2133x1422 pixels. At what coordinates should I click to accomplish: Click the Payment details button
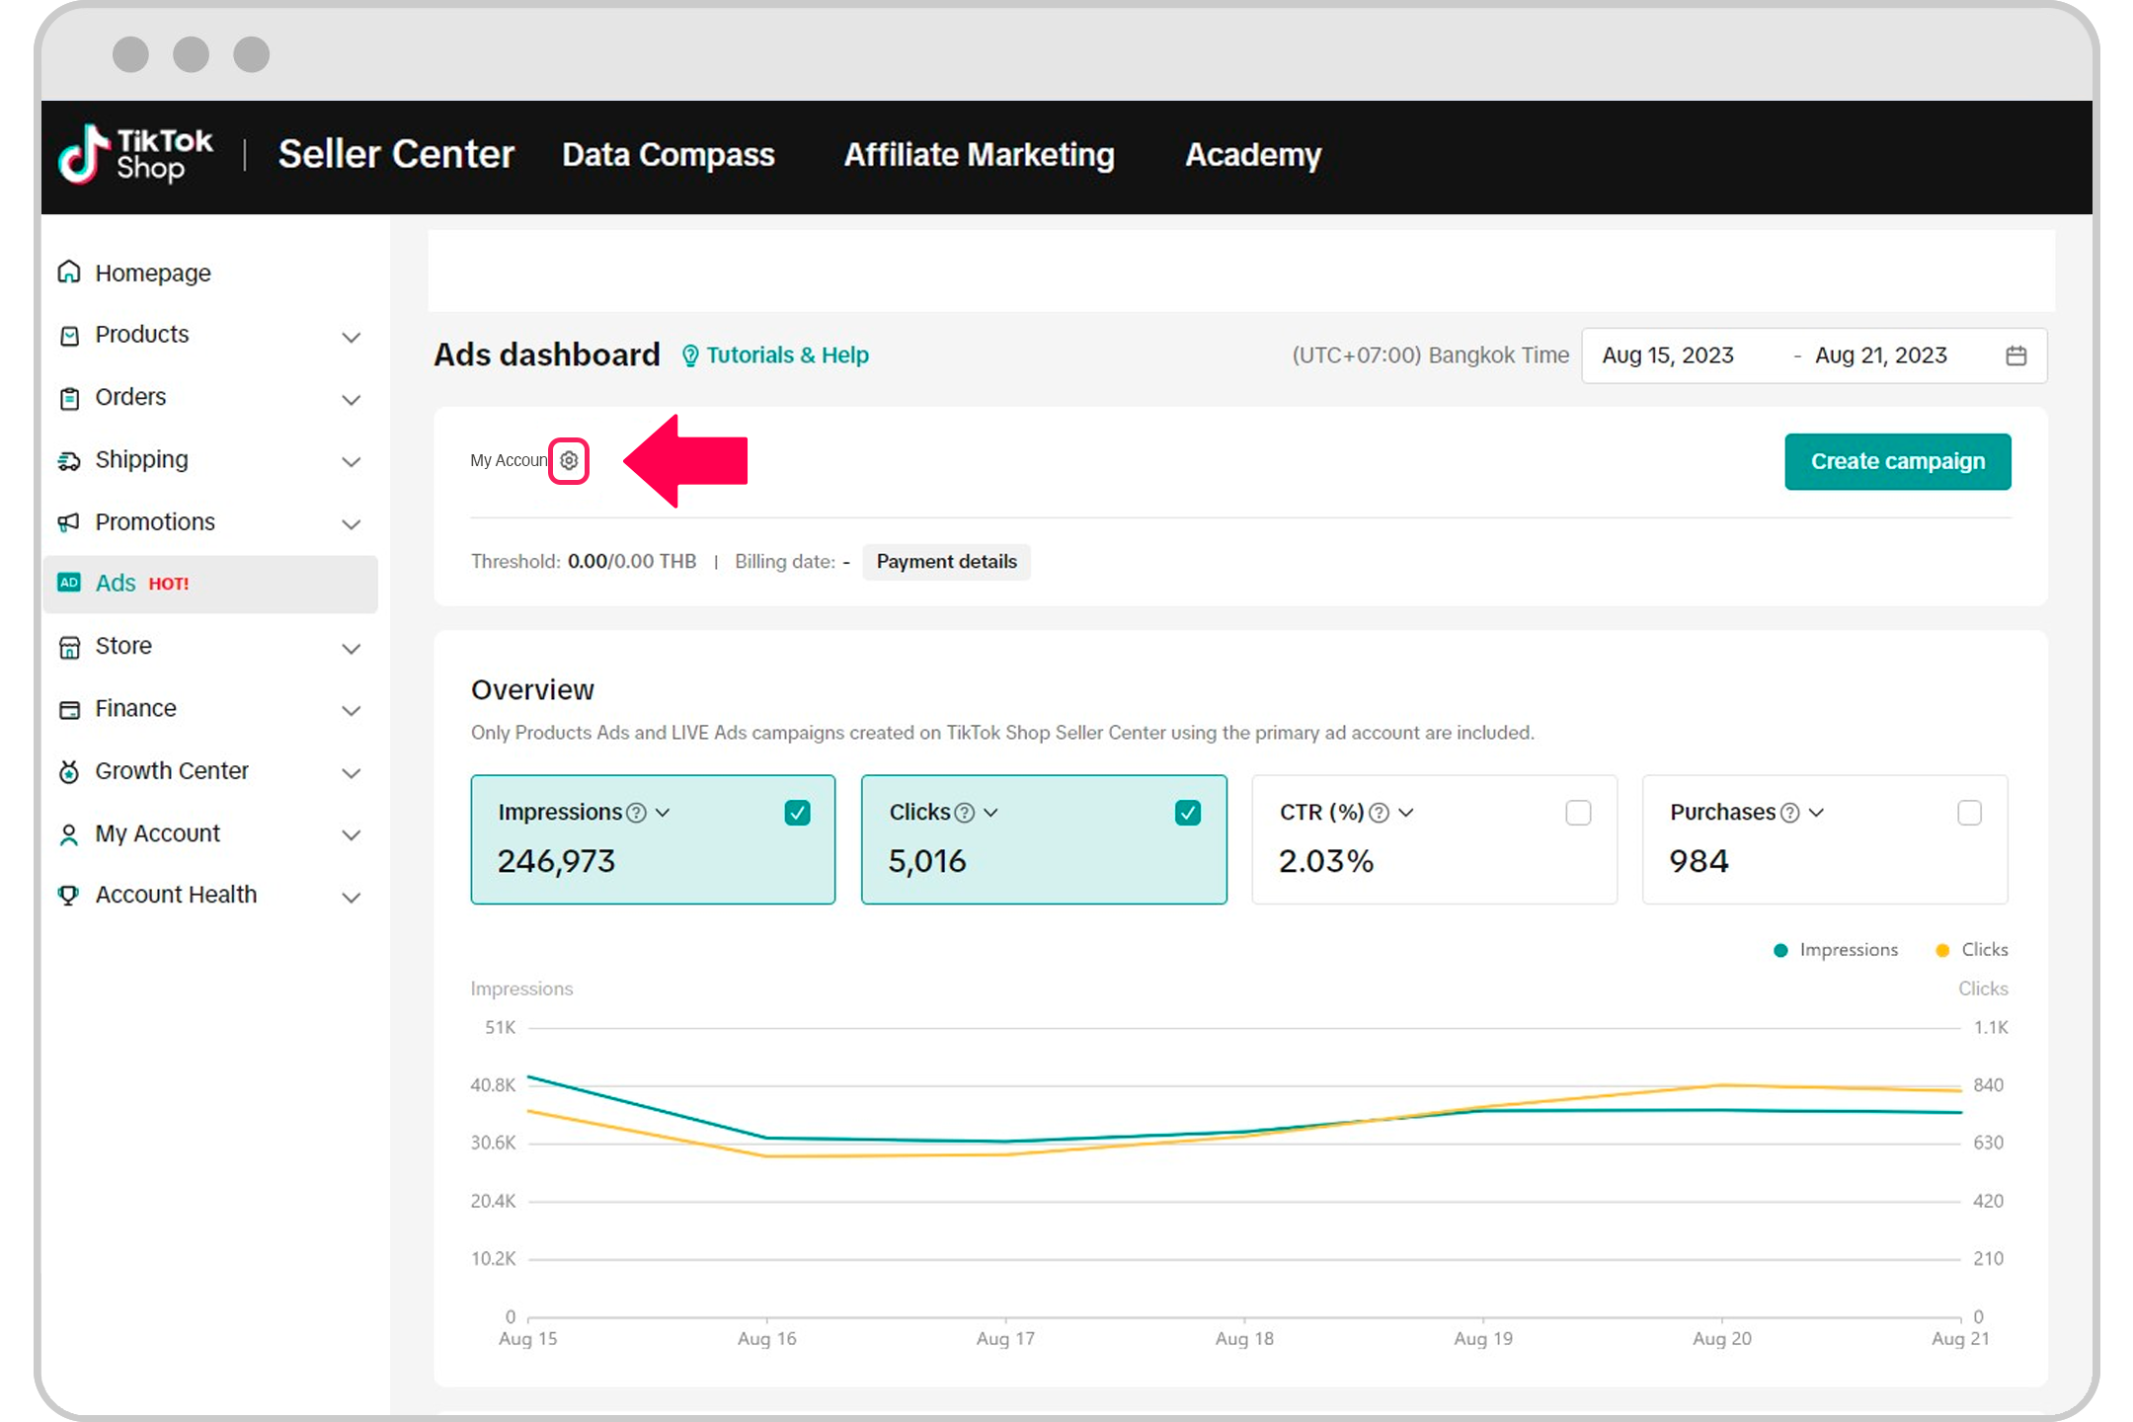pyautogui.click(x=946, y=562)
